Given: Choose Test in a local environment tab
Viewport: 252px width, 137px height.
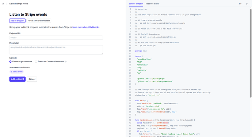Looking at the screenshot, I should tap(39, 20).
